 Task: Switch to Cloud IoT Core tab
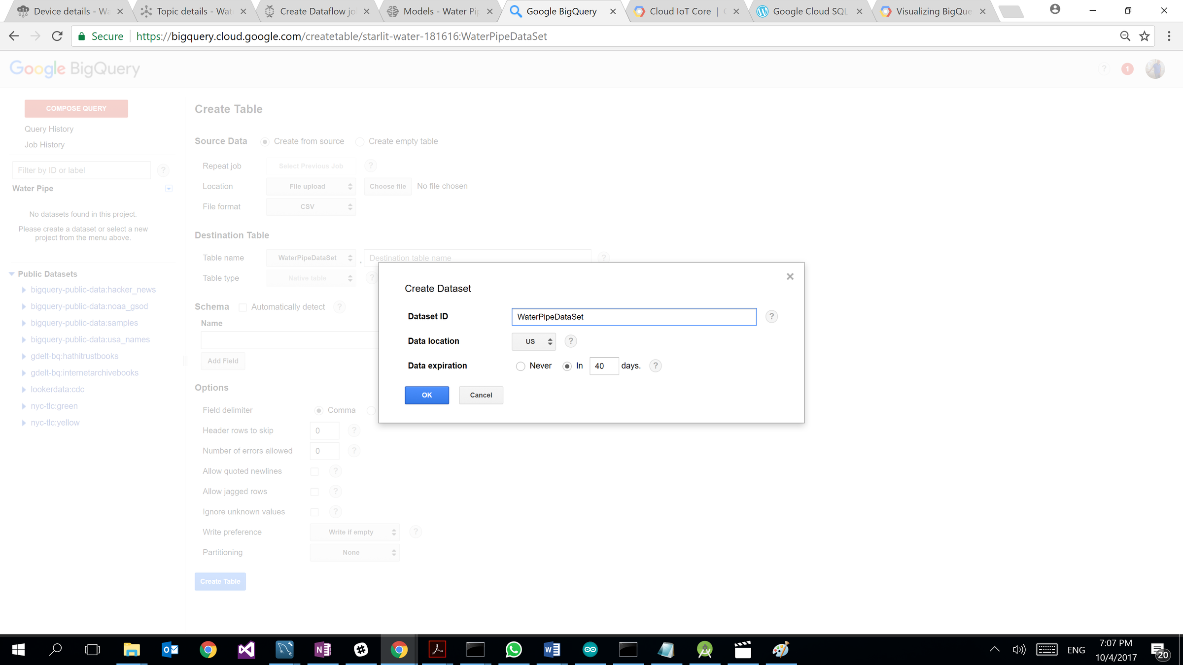coord(680,11)
